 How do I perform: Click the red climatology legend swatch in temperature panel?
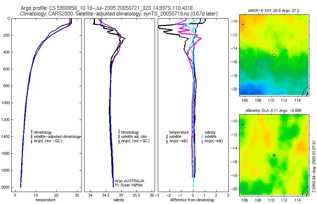point(32,132)
